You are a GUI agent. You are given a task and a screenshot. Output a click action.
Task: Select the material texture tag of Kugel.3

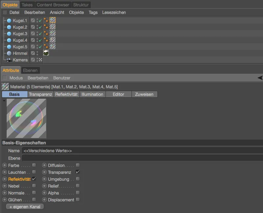point(53,33)
